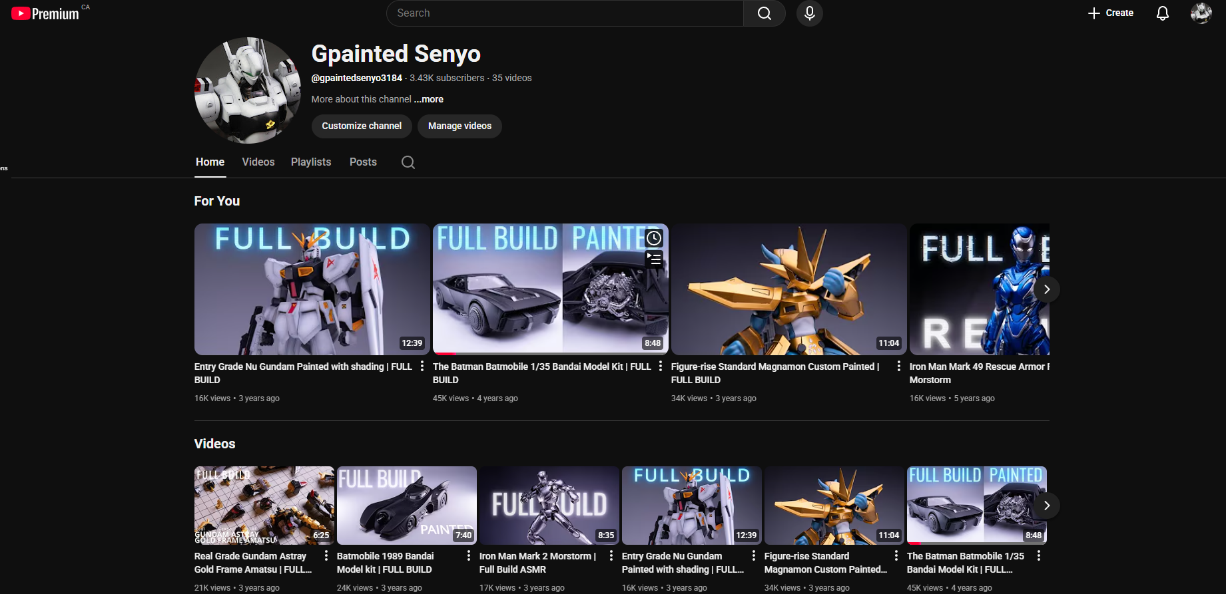1226x594 pixels.
Task: Open options menu for Real Grade Gundam Astray
Action: (326, 556)
